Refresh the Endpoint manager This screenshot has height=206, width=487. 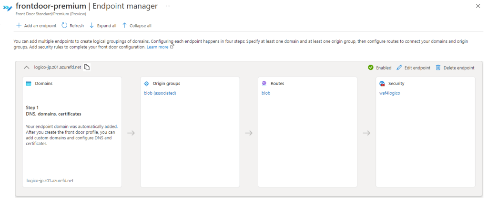(73, 26)
